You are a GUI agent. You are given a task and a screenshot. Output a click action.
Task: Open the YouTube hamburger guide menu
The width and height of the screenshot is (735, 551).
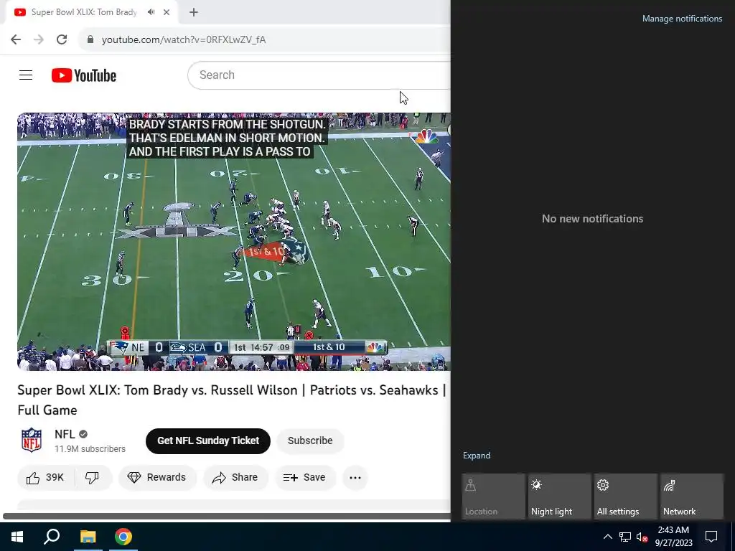[26, 75]
